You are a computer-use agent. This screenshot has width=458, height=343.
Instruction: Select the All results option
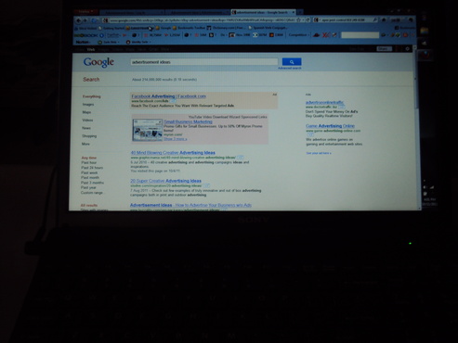[x=89, y=205]
